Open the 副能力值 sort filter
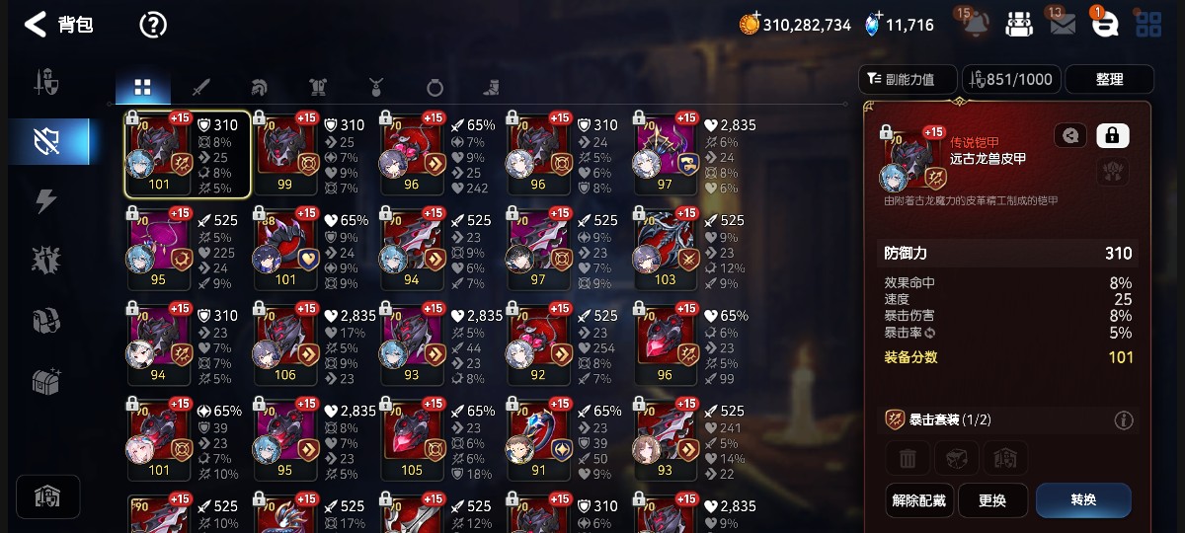This screenshot has height=533, width=1185. pyautogui.click(x=908, y=79)
